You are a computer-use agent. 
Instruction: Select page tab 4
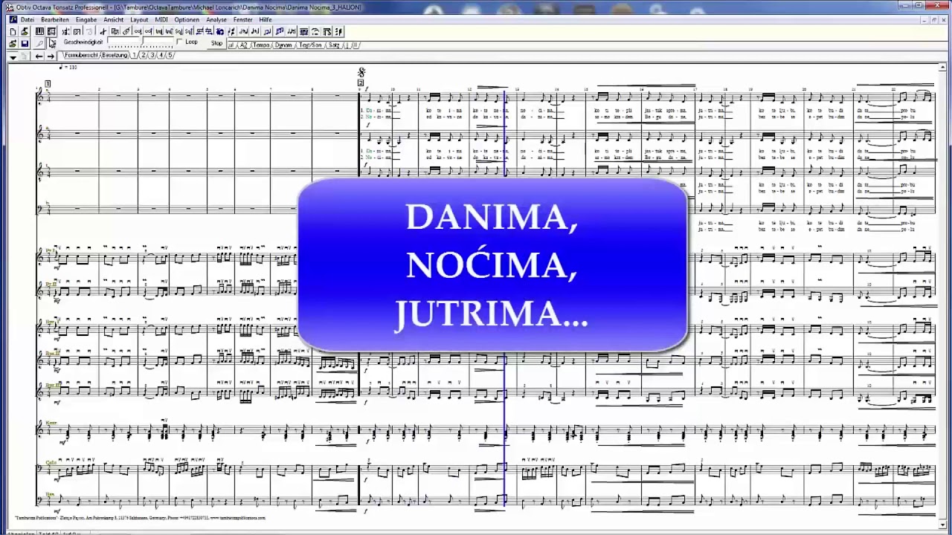click(161, 56)
